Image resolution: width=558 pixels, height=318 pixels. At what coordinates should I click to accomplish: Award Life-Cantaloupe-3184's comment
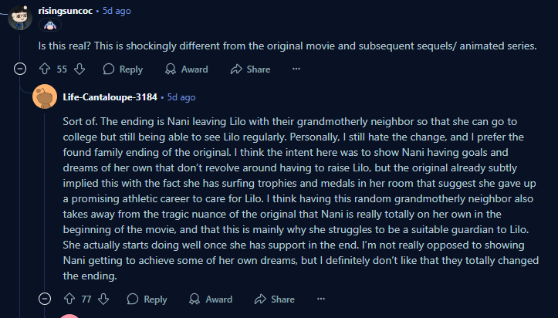(x=211, y=299)
